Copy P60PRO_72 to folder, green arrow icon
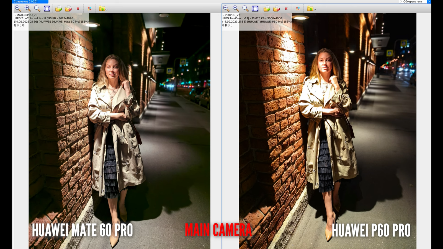The image size is (443, 249). (x=267, y=9)
